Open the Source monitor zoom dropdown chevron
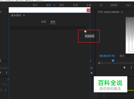Screen dimensions: 134x99 point(8,61)
